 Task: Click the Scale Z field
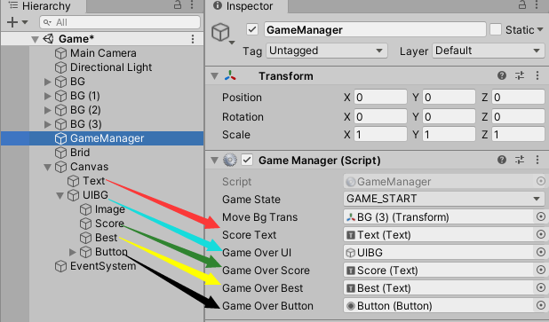518,134
